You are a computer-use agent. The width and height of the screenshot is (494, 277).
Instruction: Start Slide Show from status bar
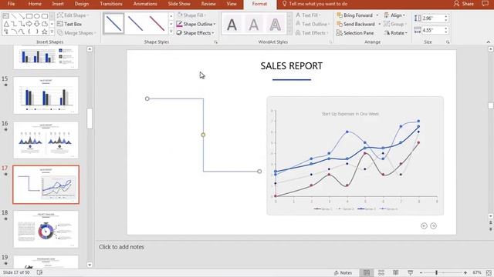[x=410, y=272]
